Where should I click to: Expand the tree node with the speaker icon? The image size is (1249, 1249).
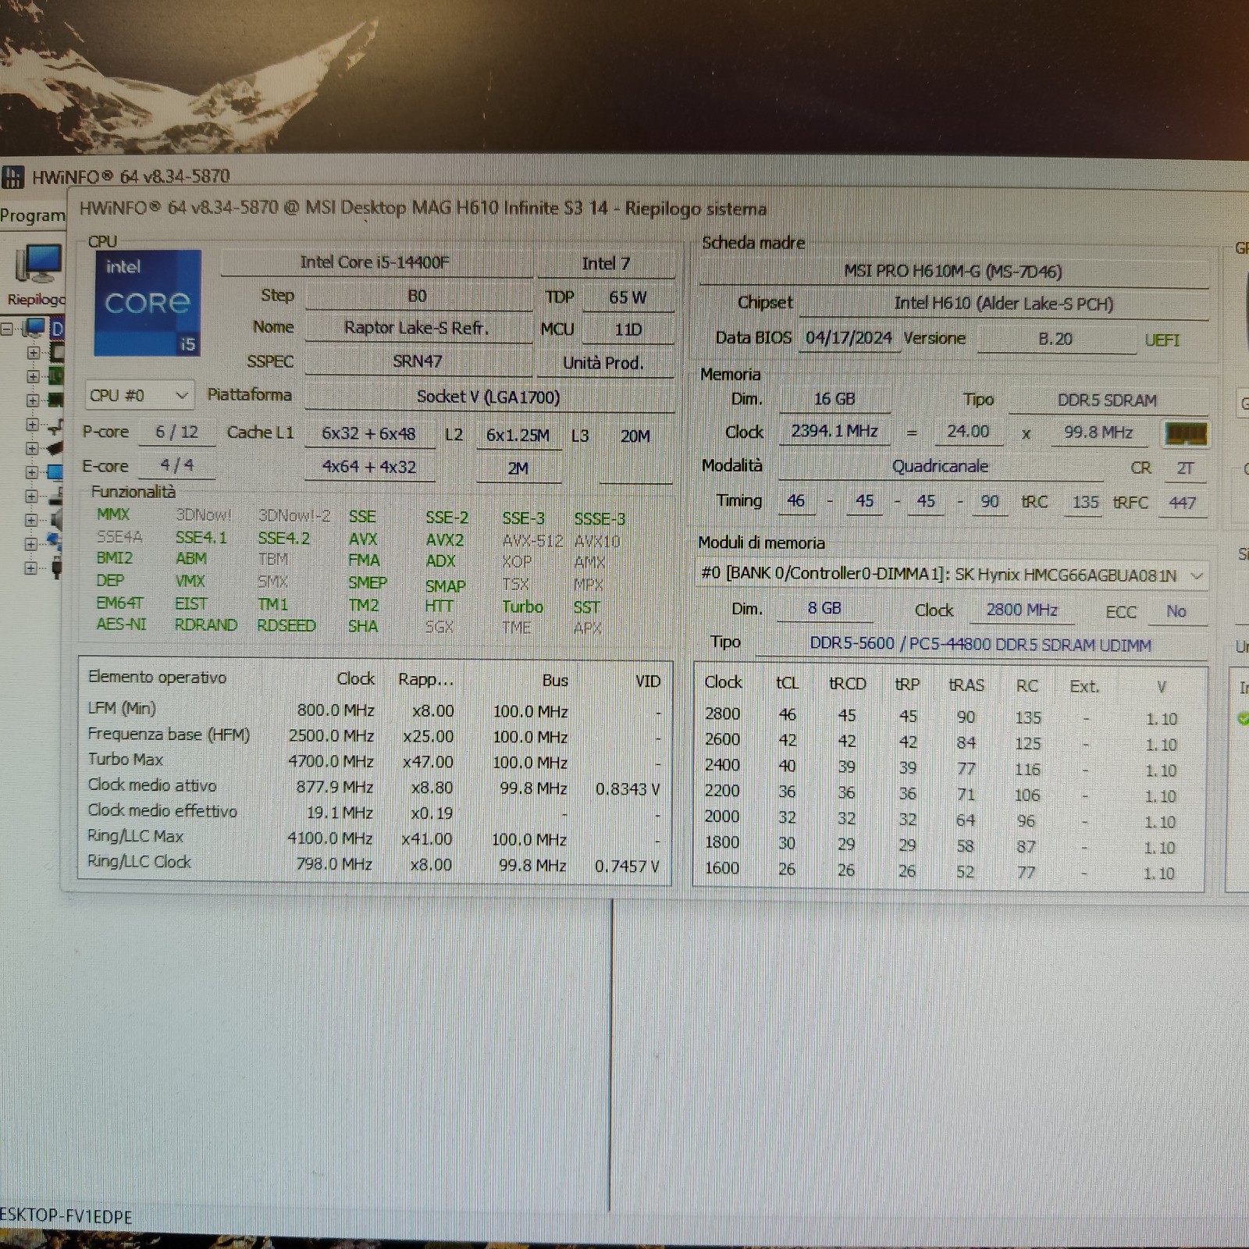32,520
